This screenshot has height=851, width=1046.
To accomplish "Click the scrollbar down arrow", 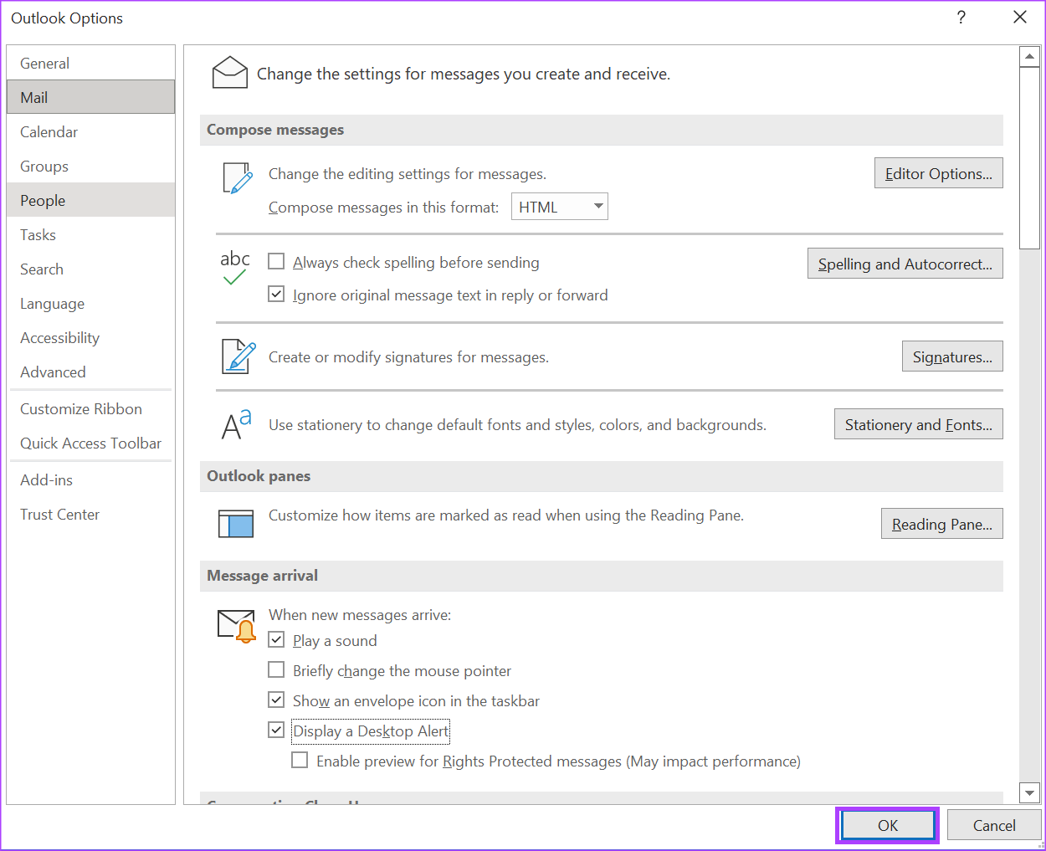I will point(1029,792).
